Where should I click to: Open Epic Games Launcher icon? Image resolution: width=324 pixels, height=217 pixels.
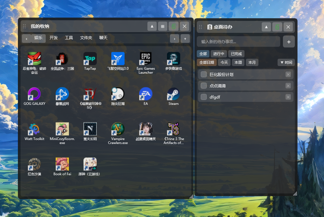point(146,59)
